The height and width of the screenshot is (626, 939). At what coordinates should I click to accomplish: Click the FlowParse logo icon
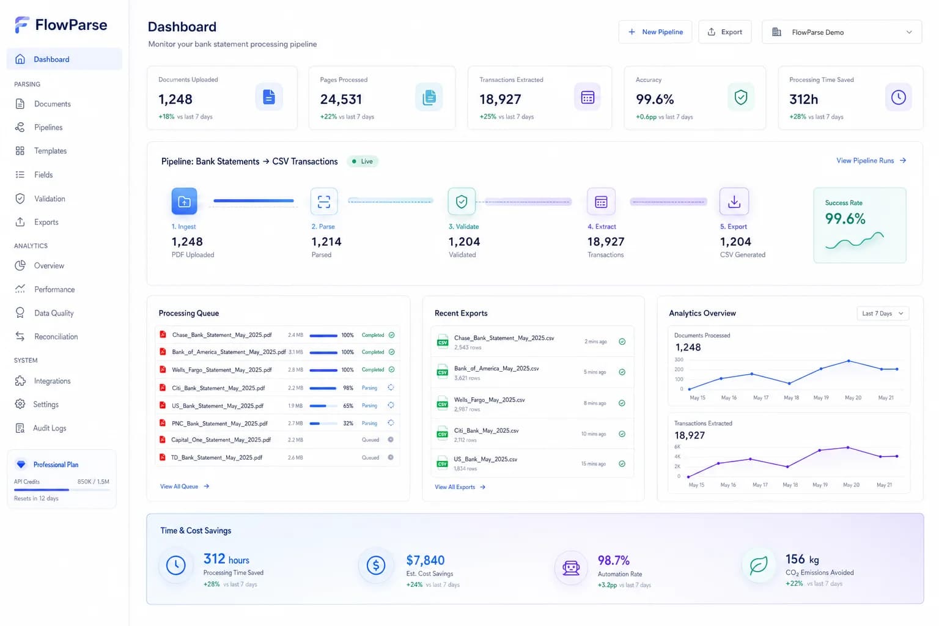[x=22, y=24]
